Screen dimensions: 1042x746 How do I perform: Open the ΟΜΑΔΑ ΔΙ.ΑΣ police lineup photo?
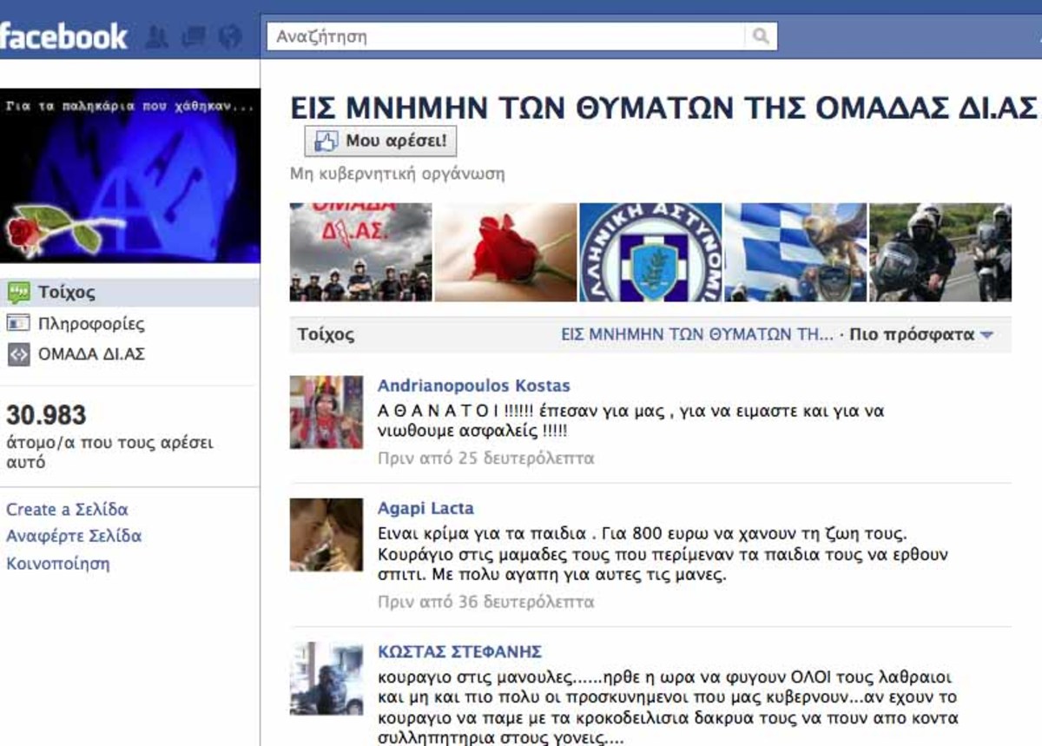tap(360, 253)
